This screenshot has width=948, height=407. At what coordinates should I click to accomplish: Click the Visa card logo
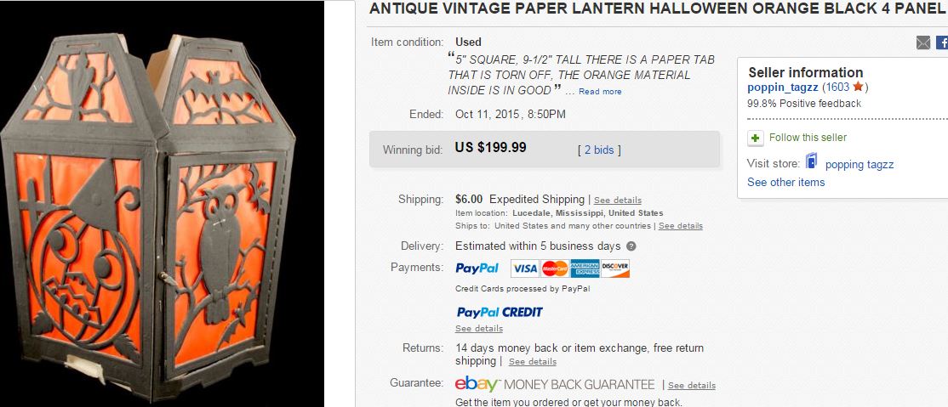[x=525, y=269]
